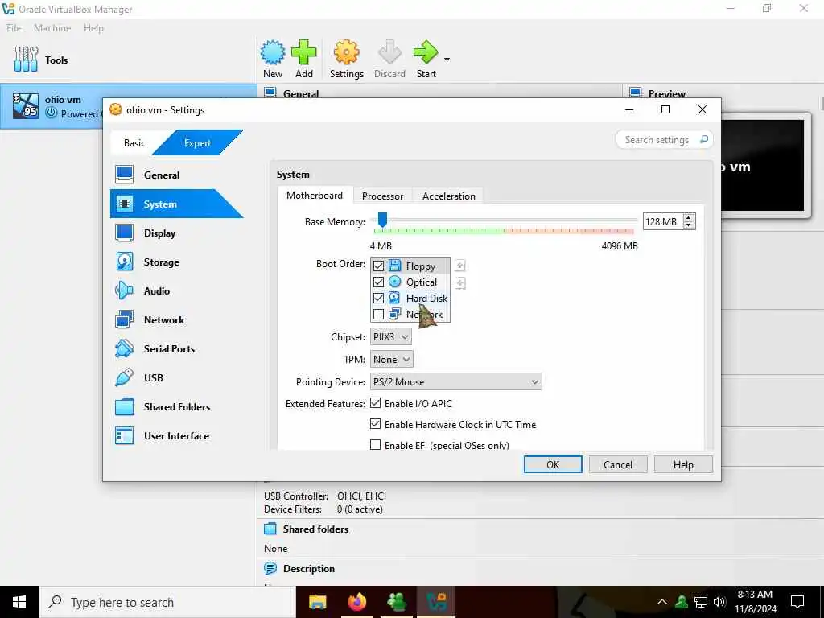The image size is (824, 618).
Task: Open USB settings category
Action: click(154, 377)
